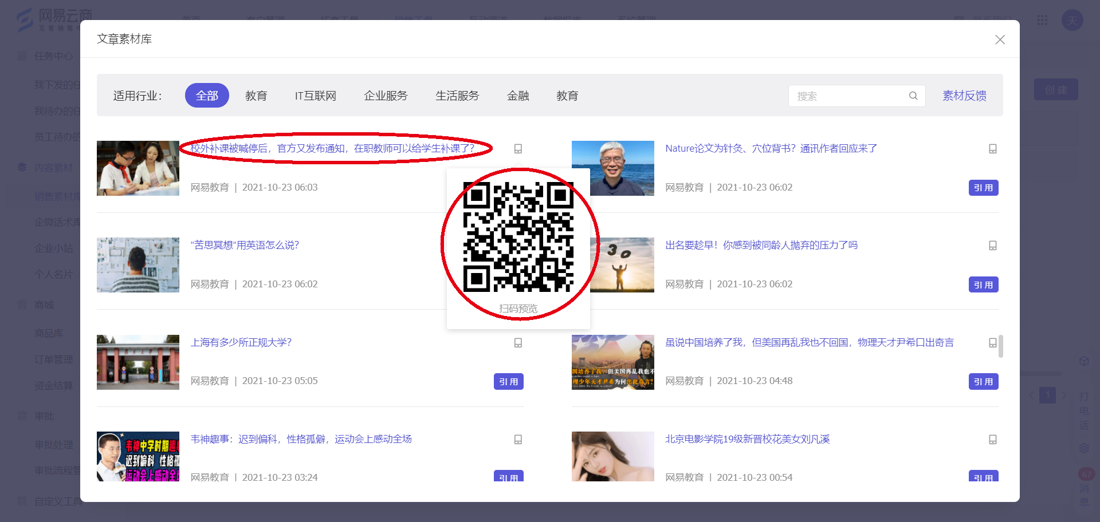The image size is (1100, 522).
Task: Show QR preview for 上海有多少所正规大学
Action: click(x=518, y=343)
